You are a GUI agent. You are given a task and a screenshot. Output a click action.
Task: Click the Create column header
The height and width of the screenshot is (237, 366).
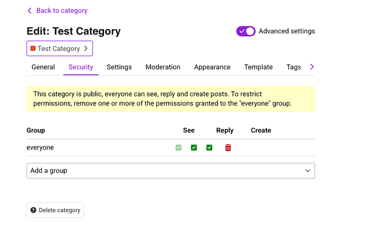tap(261, 130)
